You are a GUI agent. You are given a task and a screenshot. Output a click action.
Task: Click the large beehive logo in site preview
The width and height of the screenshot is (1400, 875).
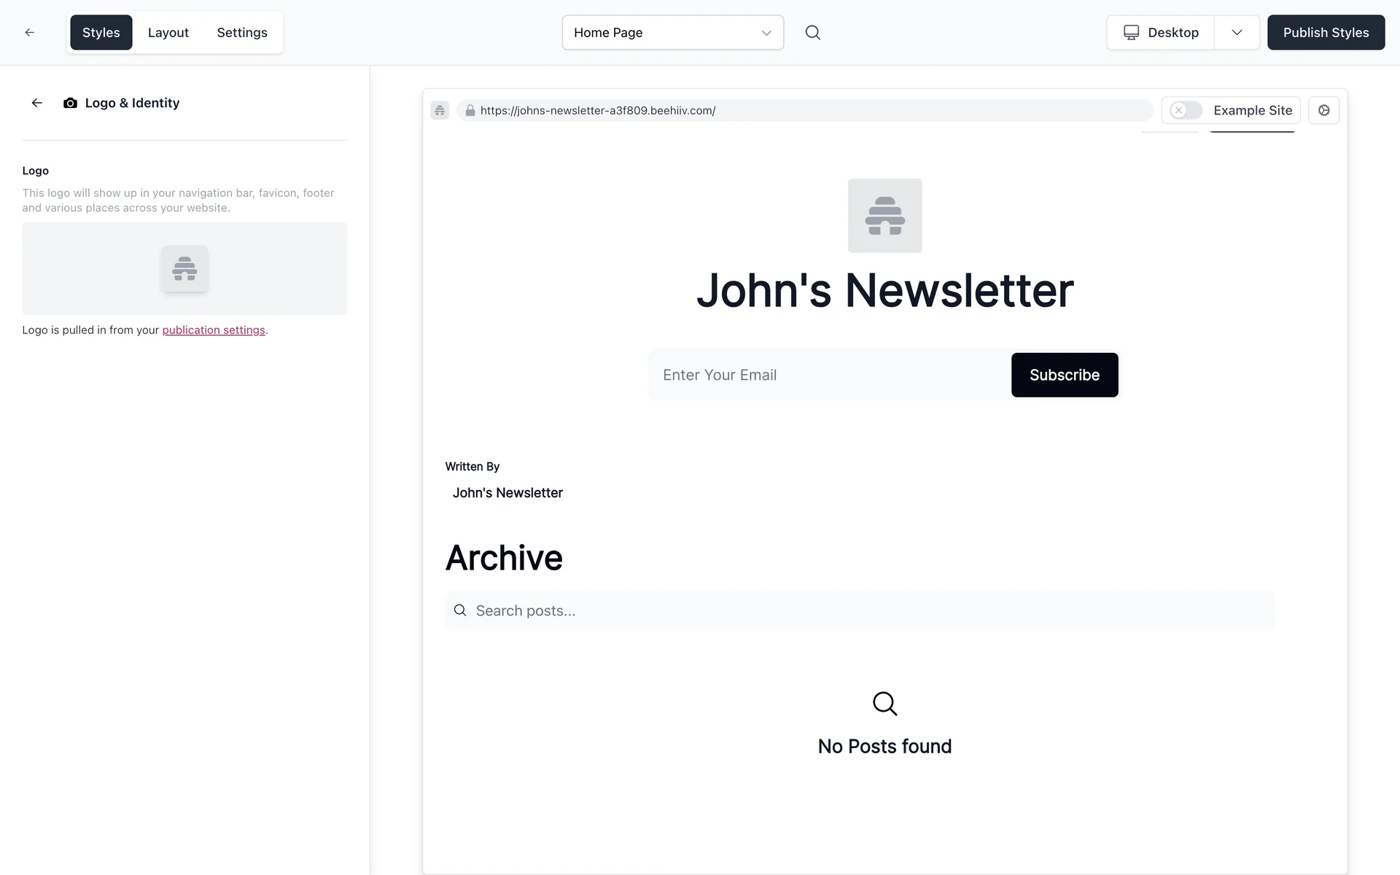pos(884,216)
